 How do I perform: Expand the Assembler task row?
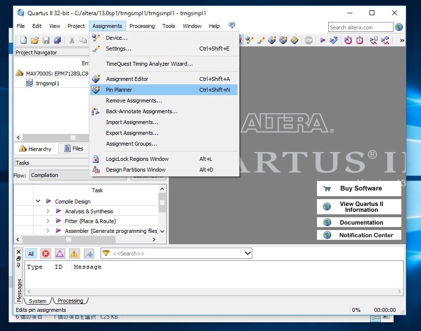[48, 230]
